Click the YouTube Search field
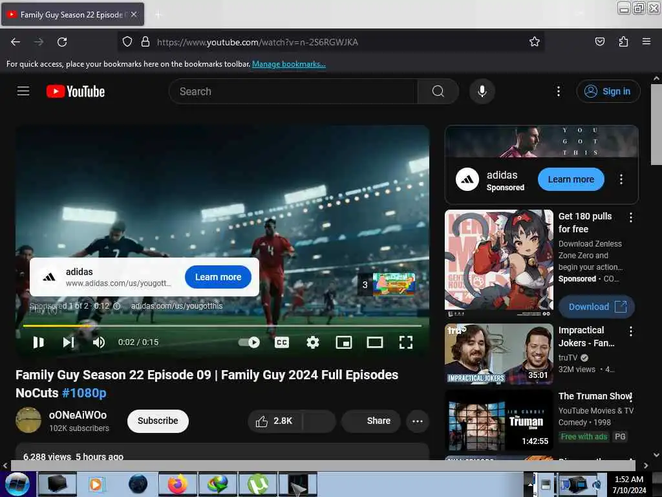This screenshot has width=662, height=497. [294, 91]
